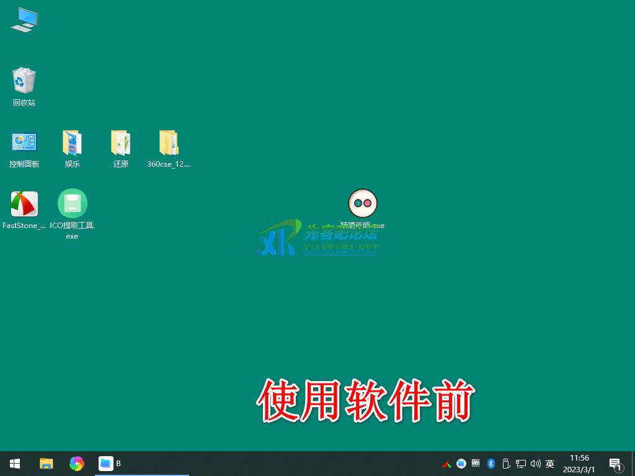The height and width of the screenshot is (476, 635).
Task: Select the exe icon with two dots
Action: (x=363, y=203)
